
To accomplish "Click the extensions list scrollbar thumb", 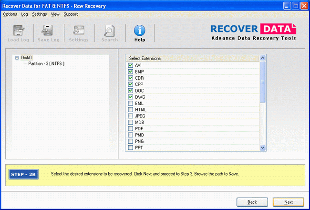I will [x=262, y=81].
